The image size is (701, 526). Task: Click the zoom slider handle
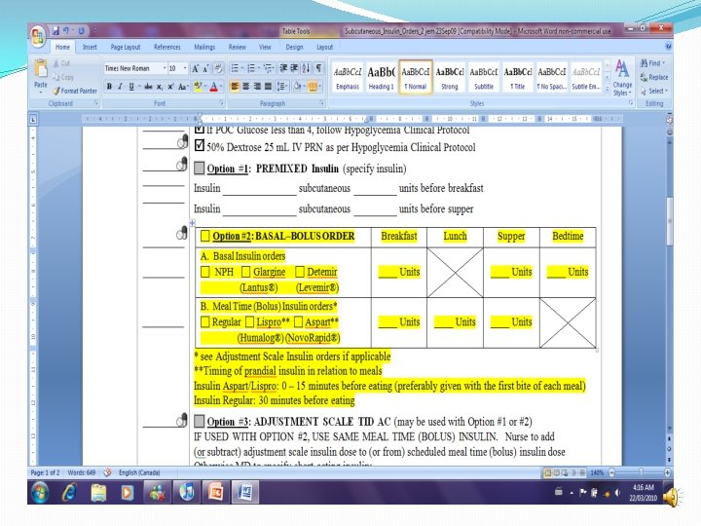click(x=641, y=472)
